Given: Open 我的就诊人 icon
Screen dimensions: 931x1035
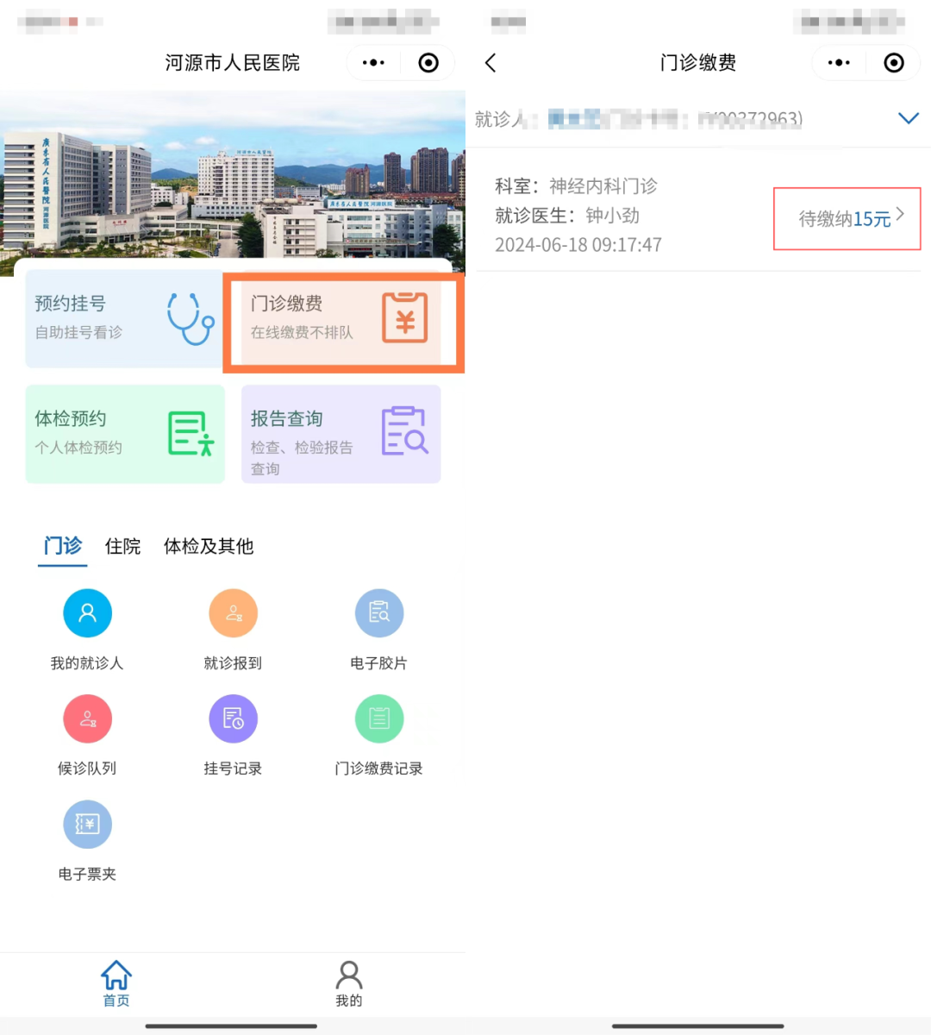Looking at the screenshot, I should click(87, 613).
